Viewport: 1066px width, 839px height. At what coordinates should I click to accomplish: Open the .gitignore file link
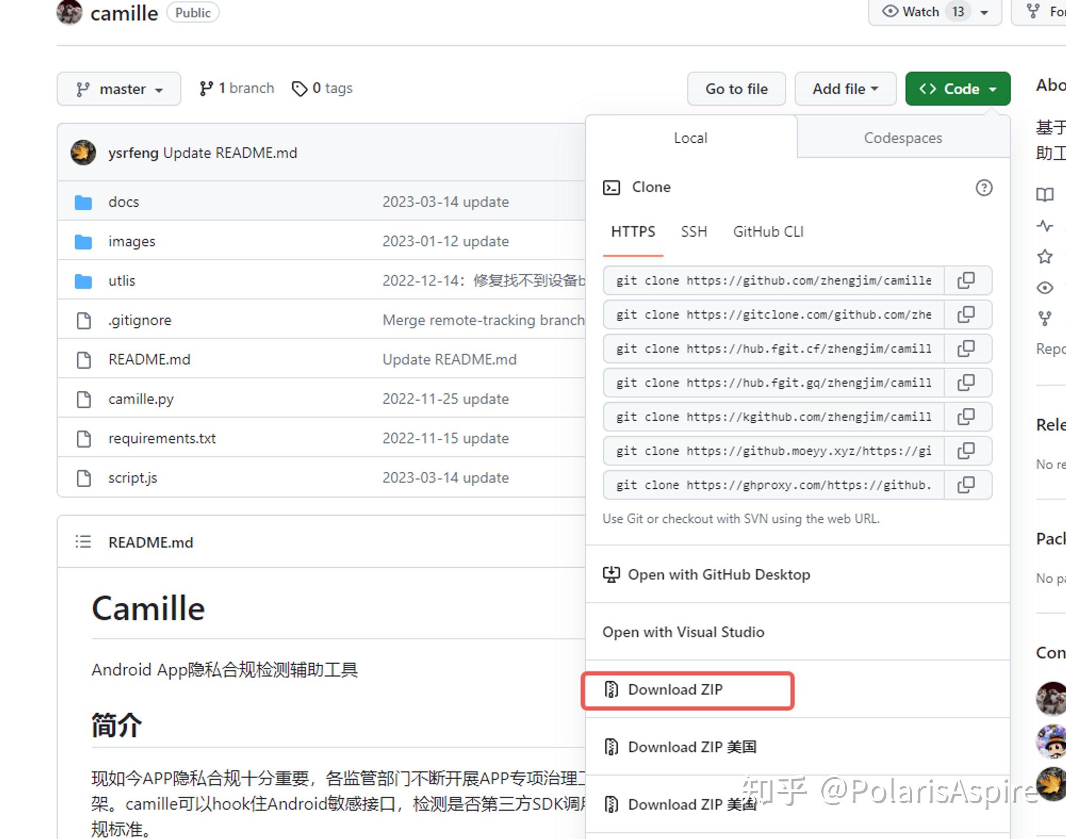(140, 320)
